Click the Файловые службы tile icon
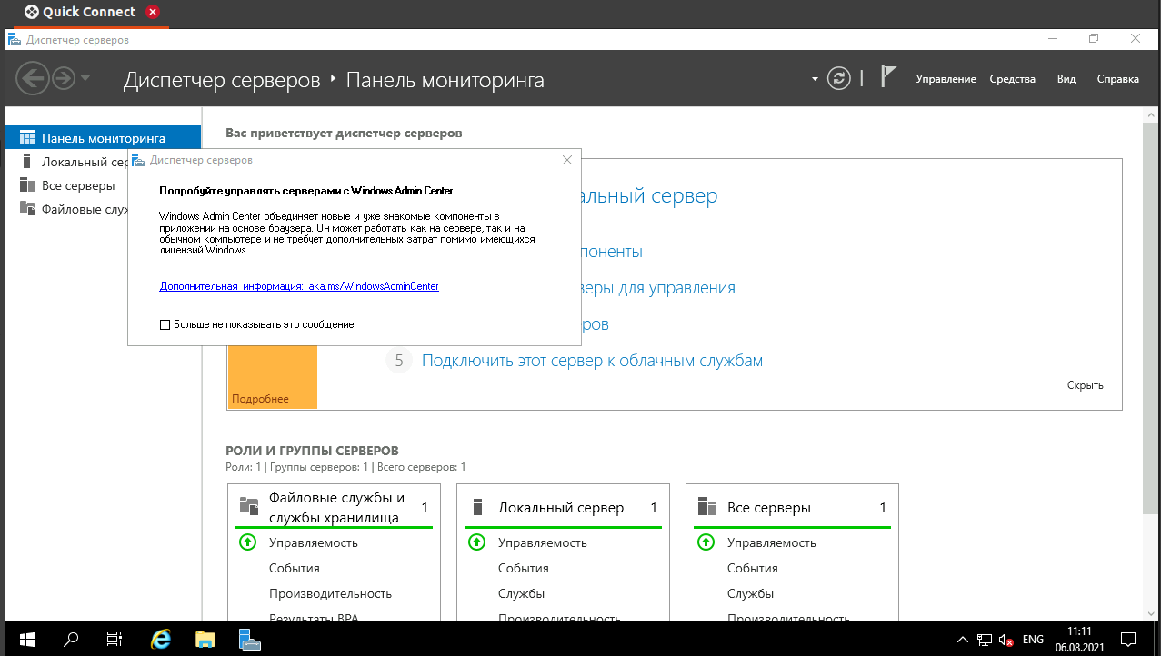Image resolution: width=1161 pixels, height=656 pixels. 248,507
